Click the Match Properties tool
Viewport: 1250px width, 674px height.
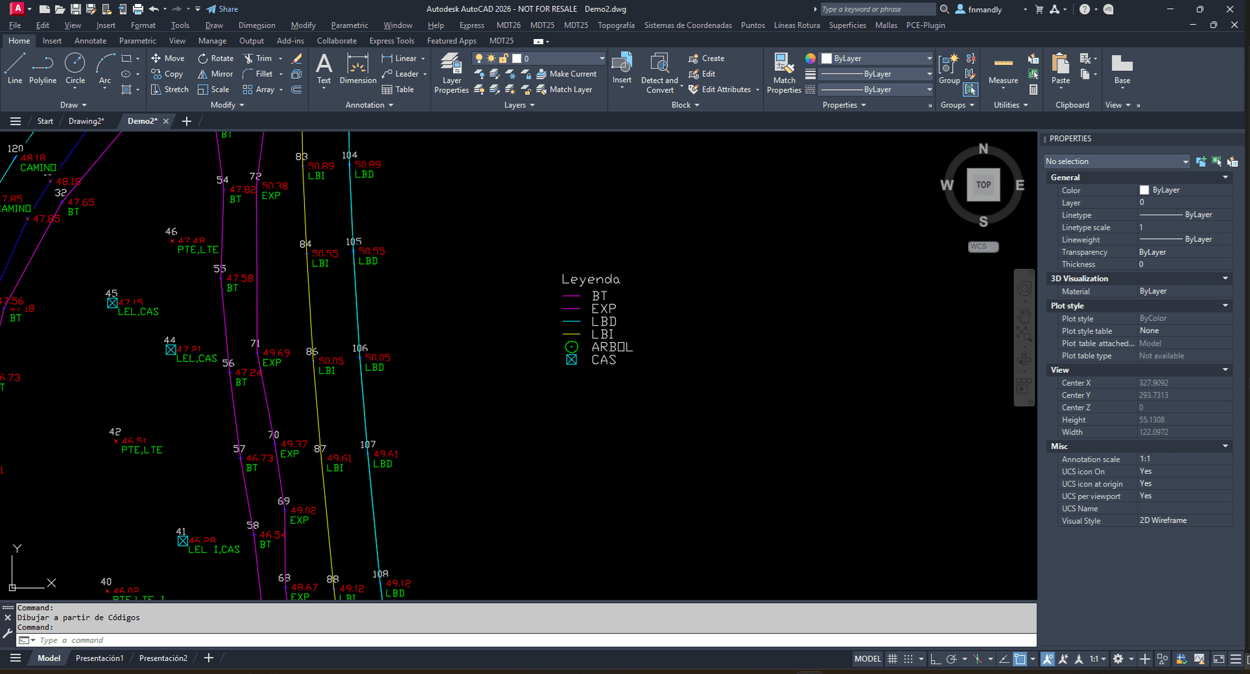[x=784, y=74]
